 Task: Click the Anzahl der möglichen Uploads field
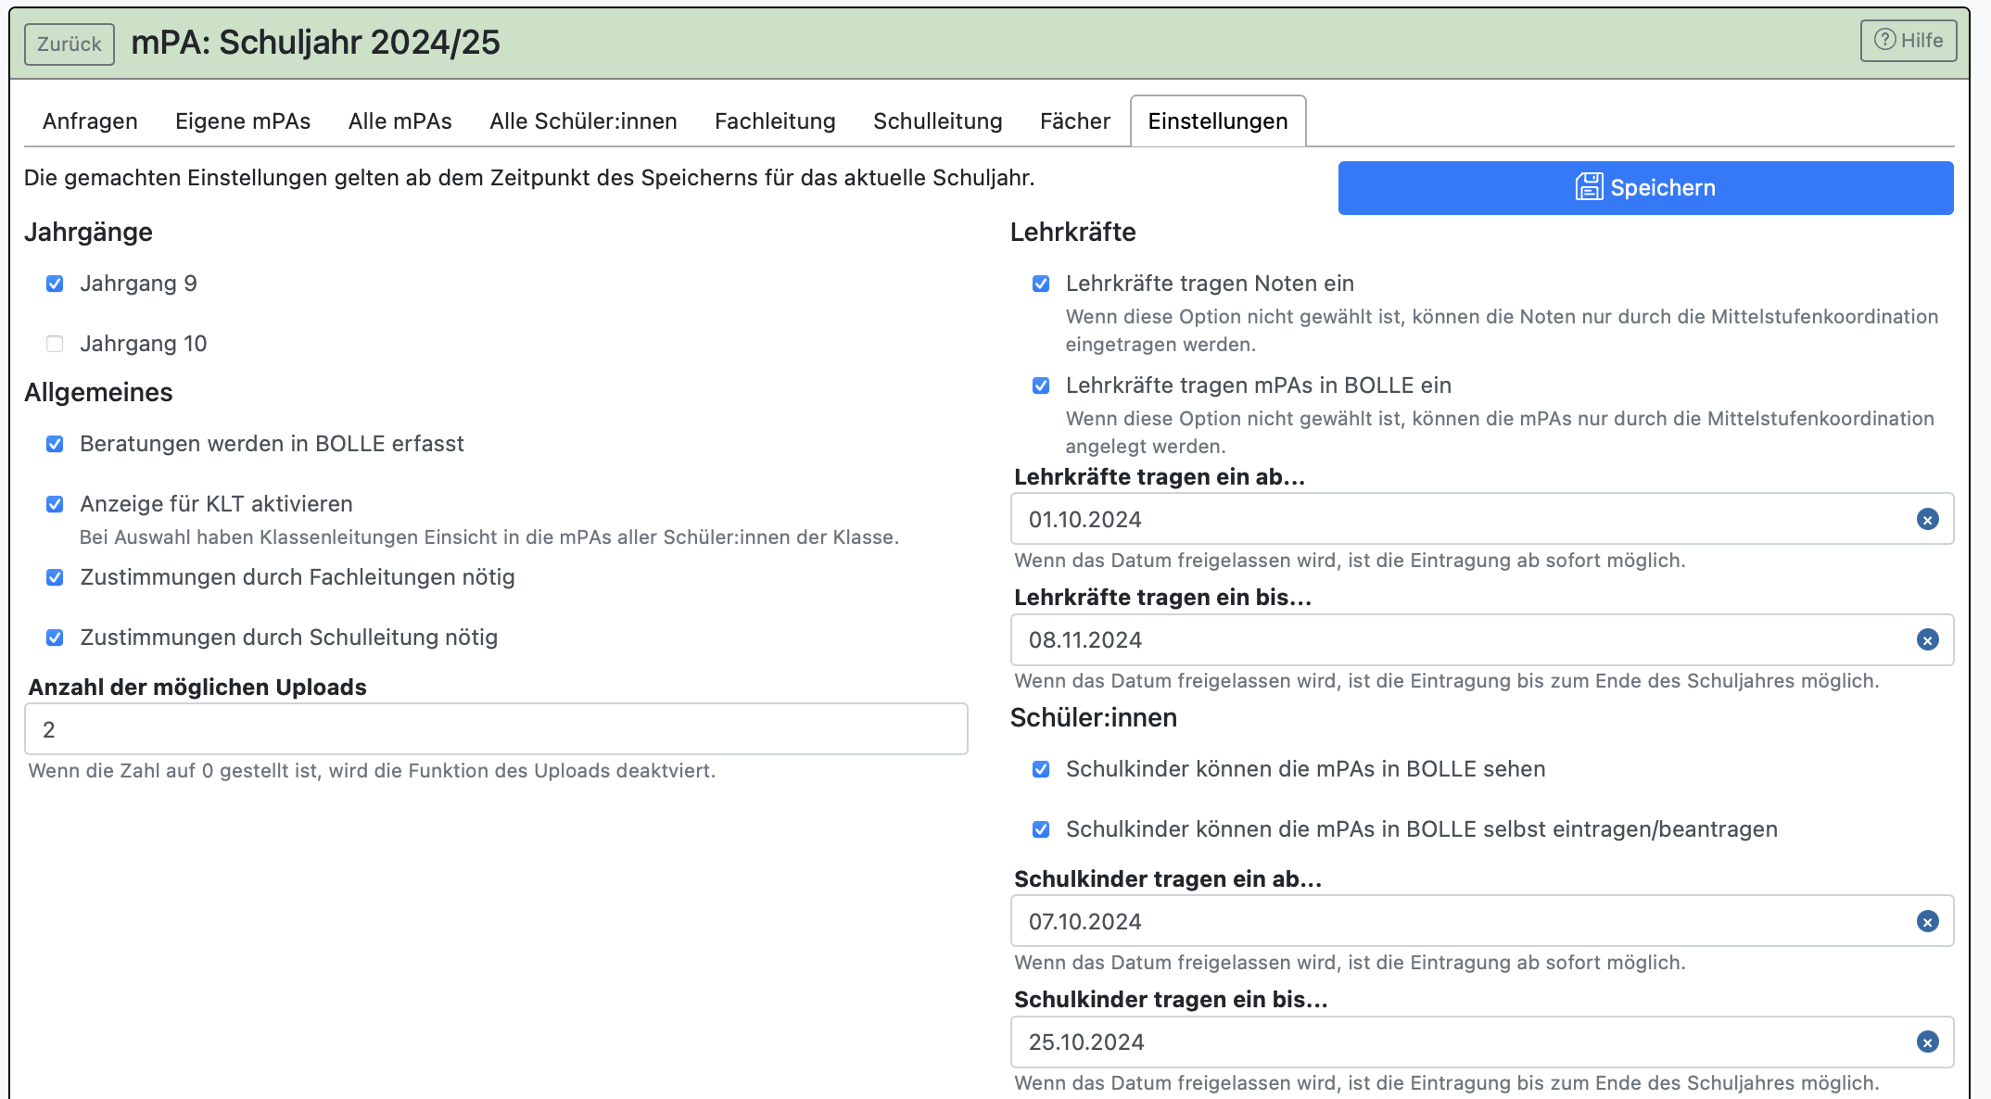[496, 729]
